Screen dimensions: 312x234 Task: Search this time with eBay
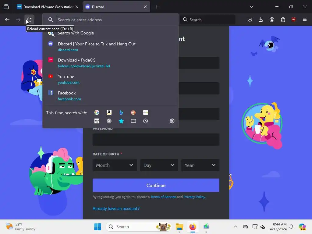[x=146, y=112]
